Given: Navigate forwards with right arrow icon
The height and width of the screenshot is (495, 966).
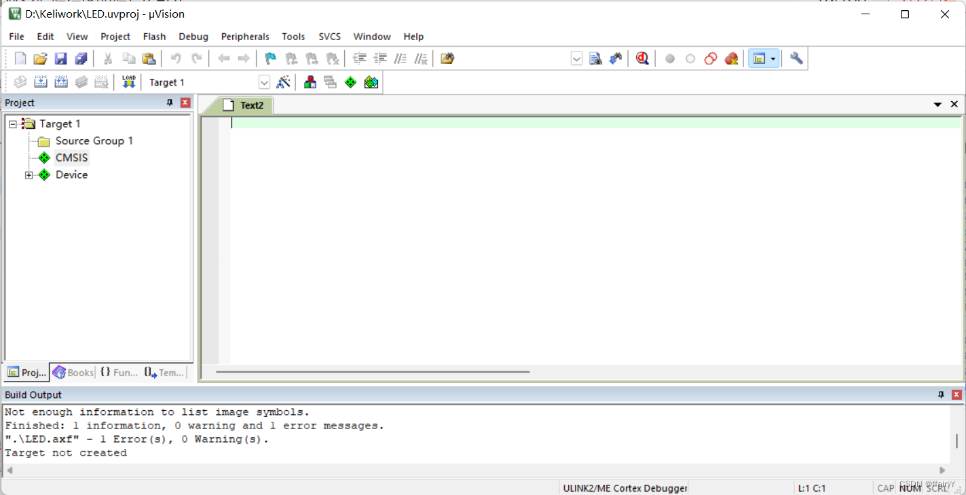Looking at the screenshot, I should (x=243, y=58).
